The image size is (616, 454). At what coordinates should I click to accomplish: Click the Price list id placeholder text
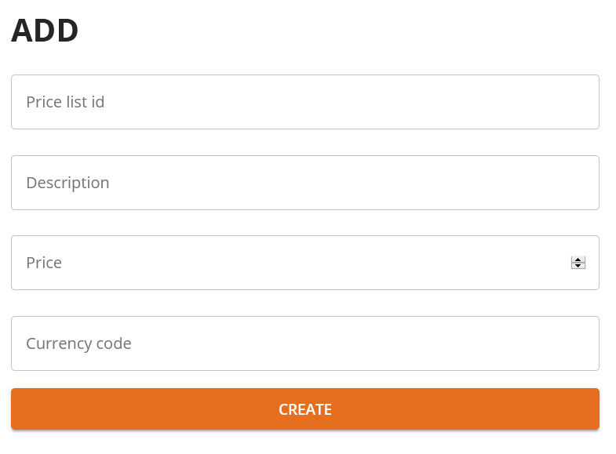point(65,102)
